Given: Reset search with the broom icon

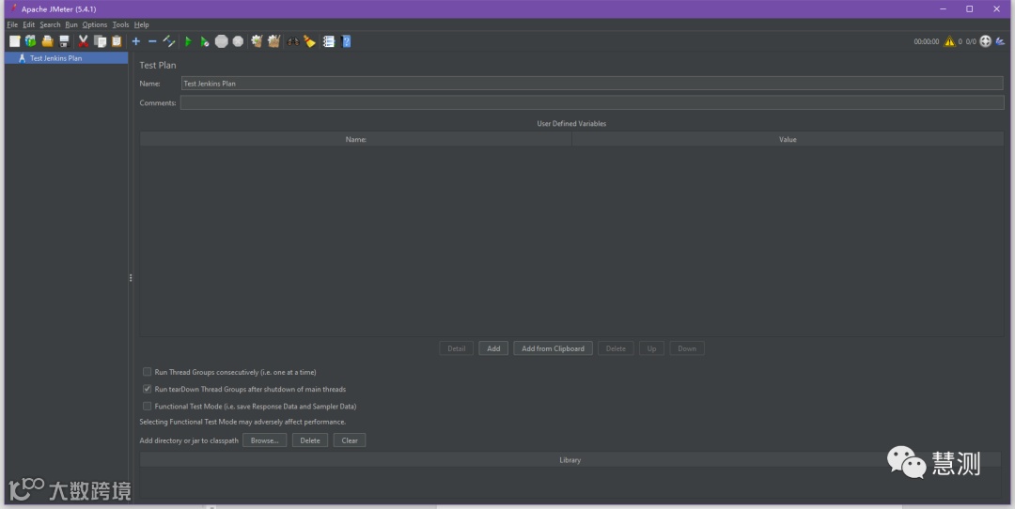Looking at the screenshot, I should 309,41.
